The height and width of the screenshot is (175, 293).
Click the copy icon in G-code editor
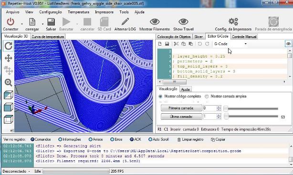[184, 44]
